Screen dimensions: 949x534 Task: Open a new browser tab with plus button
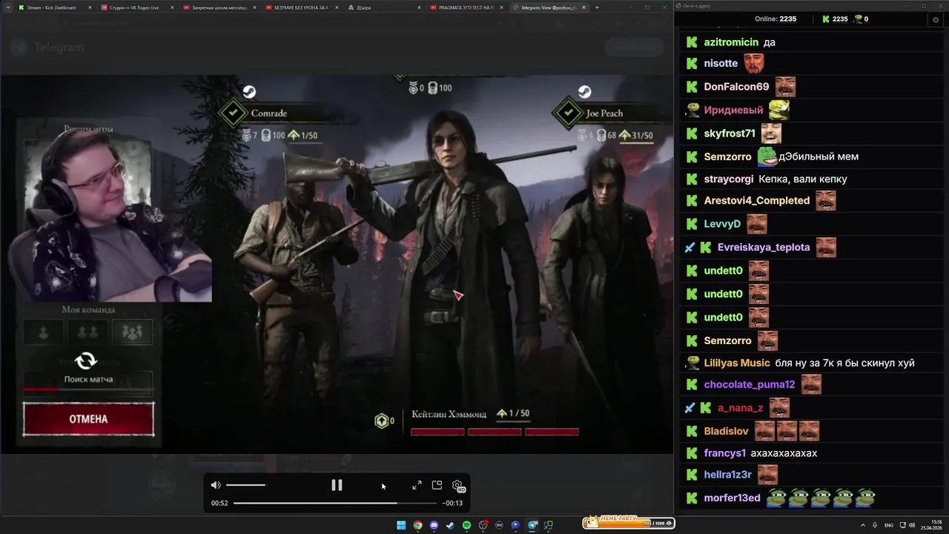597,7
